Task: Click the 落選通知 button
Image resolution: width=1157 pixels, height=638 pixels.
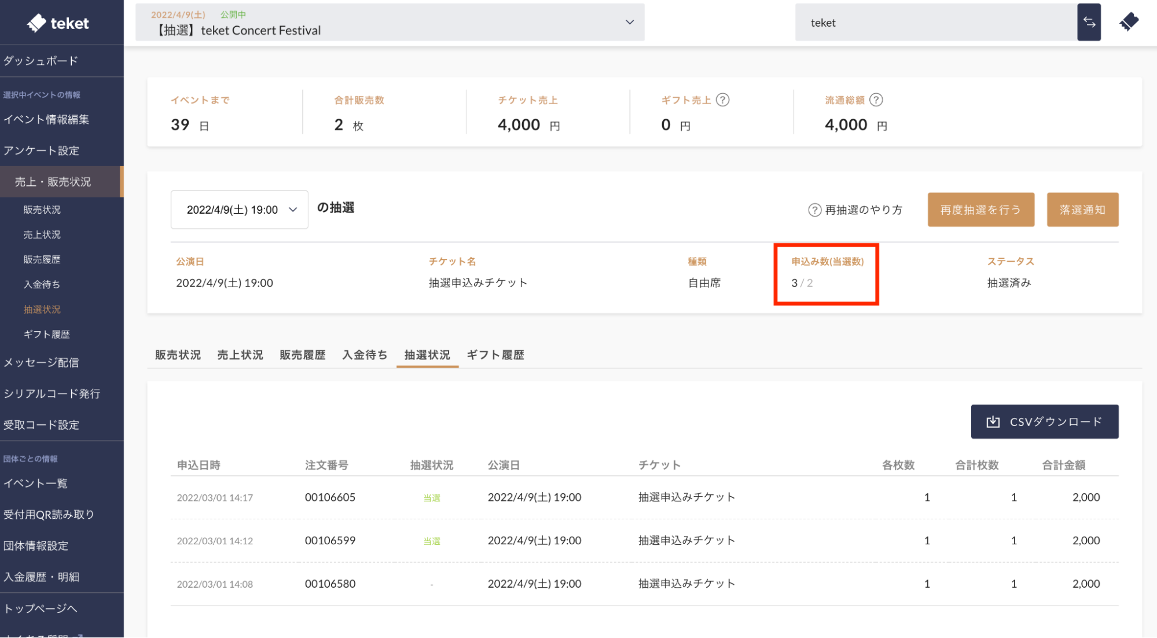Action: (1082, 210)
